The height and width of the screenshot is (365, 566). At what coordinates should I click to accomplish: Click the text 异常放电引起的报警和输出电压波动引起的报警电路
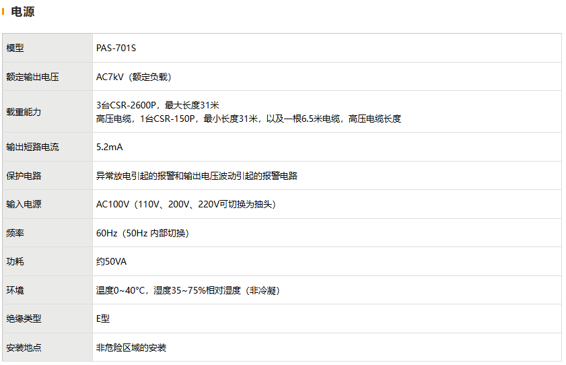tap(197, 176)
